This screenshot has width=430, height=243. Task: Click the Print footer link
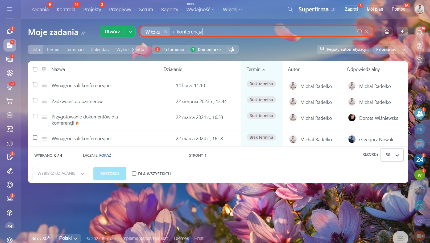[x=199, y=238]
